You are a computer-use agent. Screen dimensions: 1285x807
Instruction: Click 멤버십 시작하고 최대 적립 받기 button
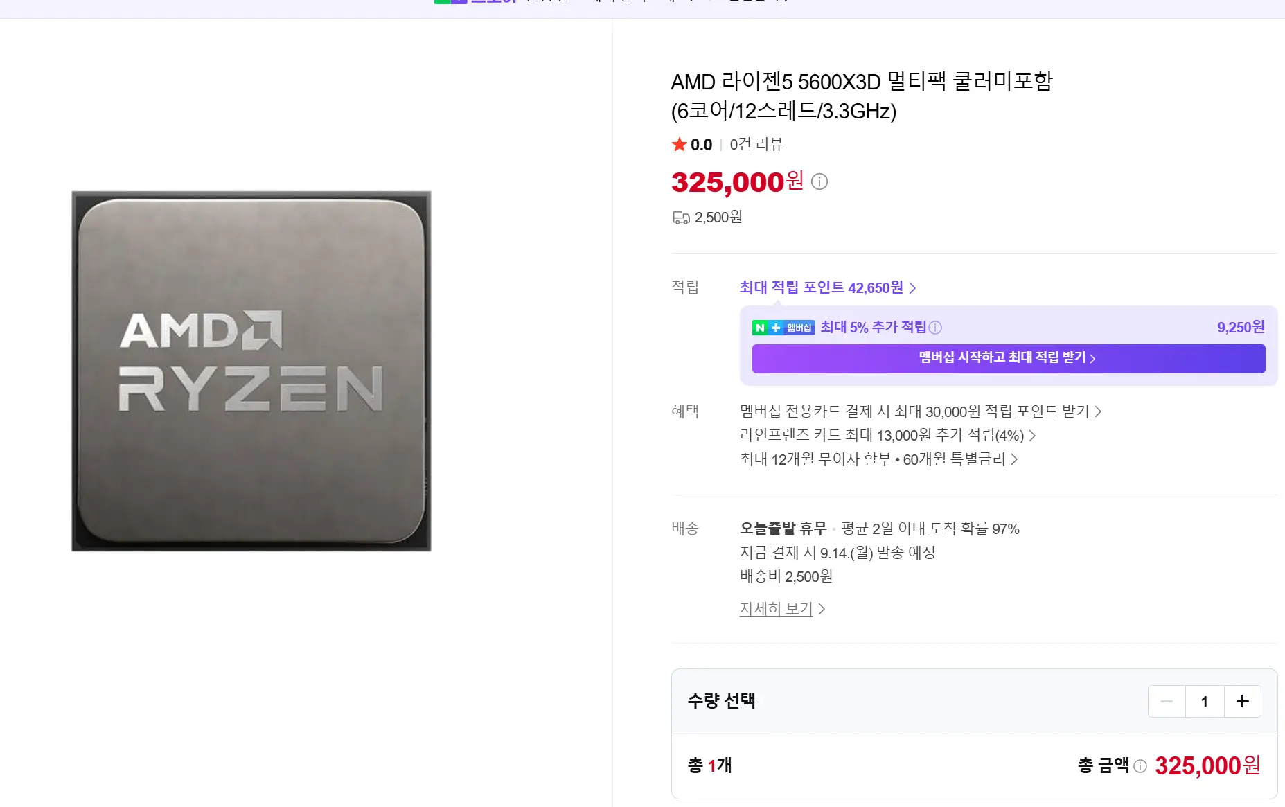[1008, 358]
